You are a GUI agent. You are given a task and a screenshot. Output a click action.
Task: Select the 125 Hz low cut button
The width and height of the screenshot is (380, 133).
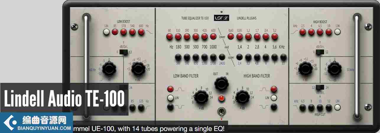(x=141, y=108)
